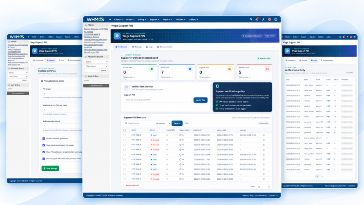
Task: Open the notifications icon with red badge
Action: coord(257,19)
